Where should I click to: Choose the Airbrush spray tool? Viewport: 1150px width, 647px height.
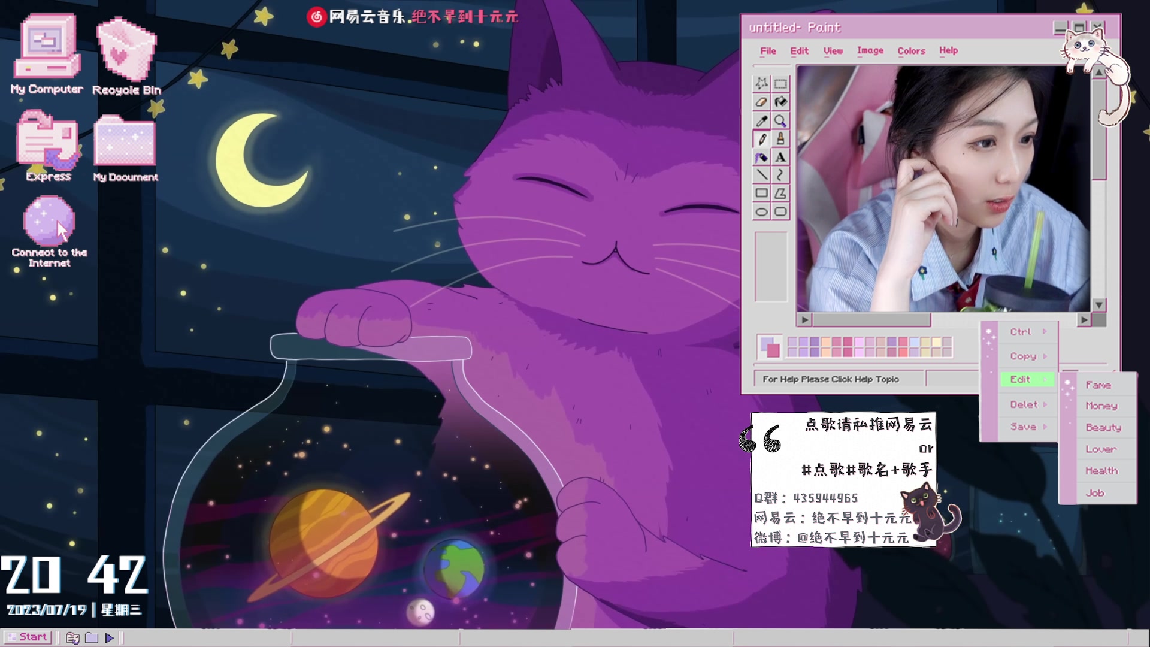761,158
